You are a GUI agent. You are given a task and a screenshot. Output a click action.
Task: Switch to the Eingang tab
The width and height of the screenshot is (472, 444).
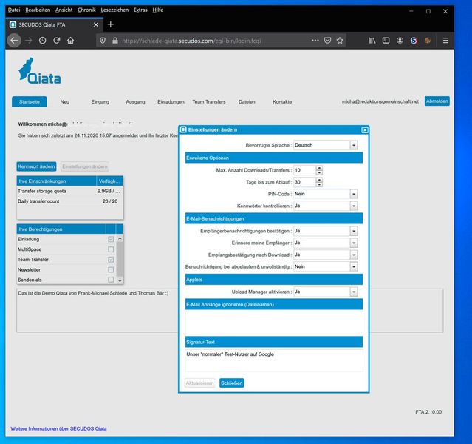[100, 102]
